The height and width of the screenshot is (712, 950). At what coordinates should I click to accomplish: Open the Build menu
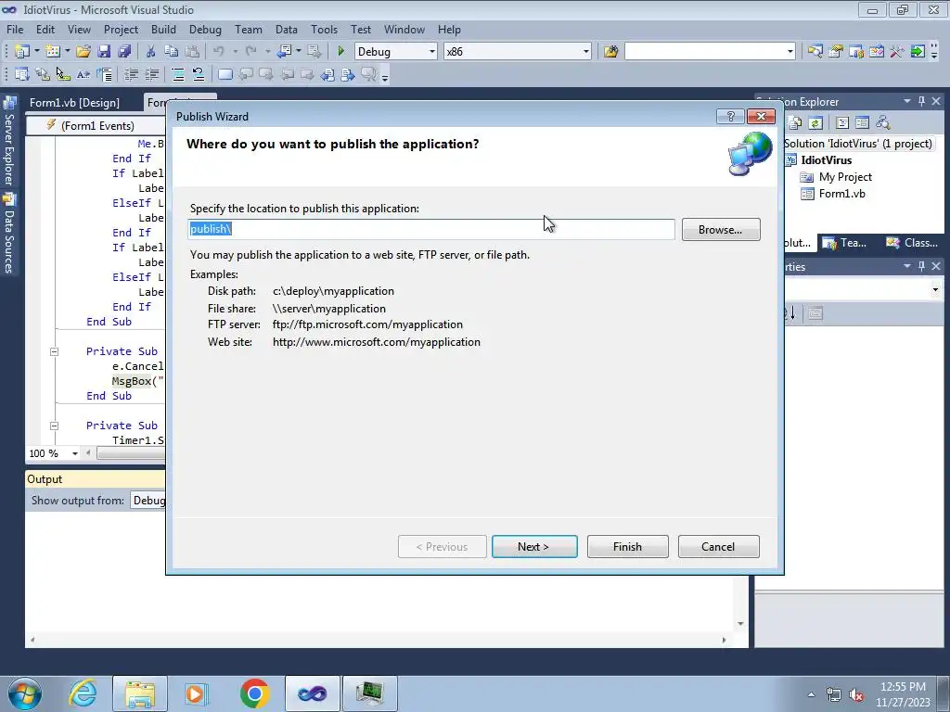pyautogui.click(x=163, y=29)
